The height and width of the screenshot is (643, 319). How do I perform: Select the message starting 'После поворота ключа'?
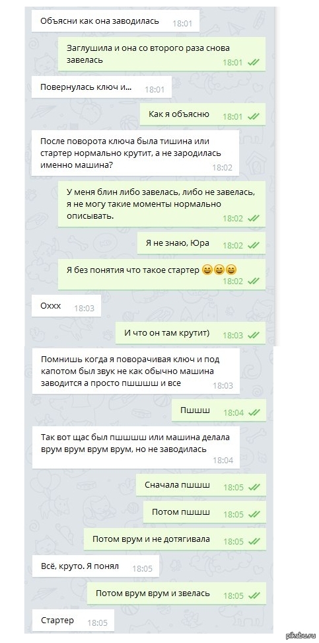click(135, 153)
